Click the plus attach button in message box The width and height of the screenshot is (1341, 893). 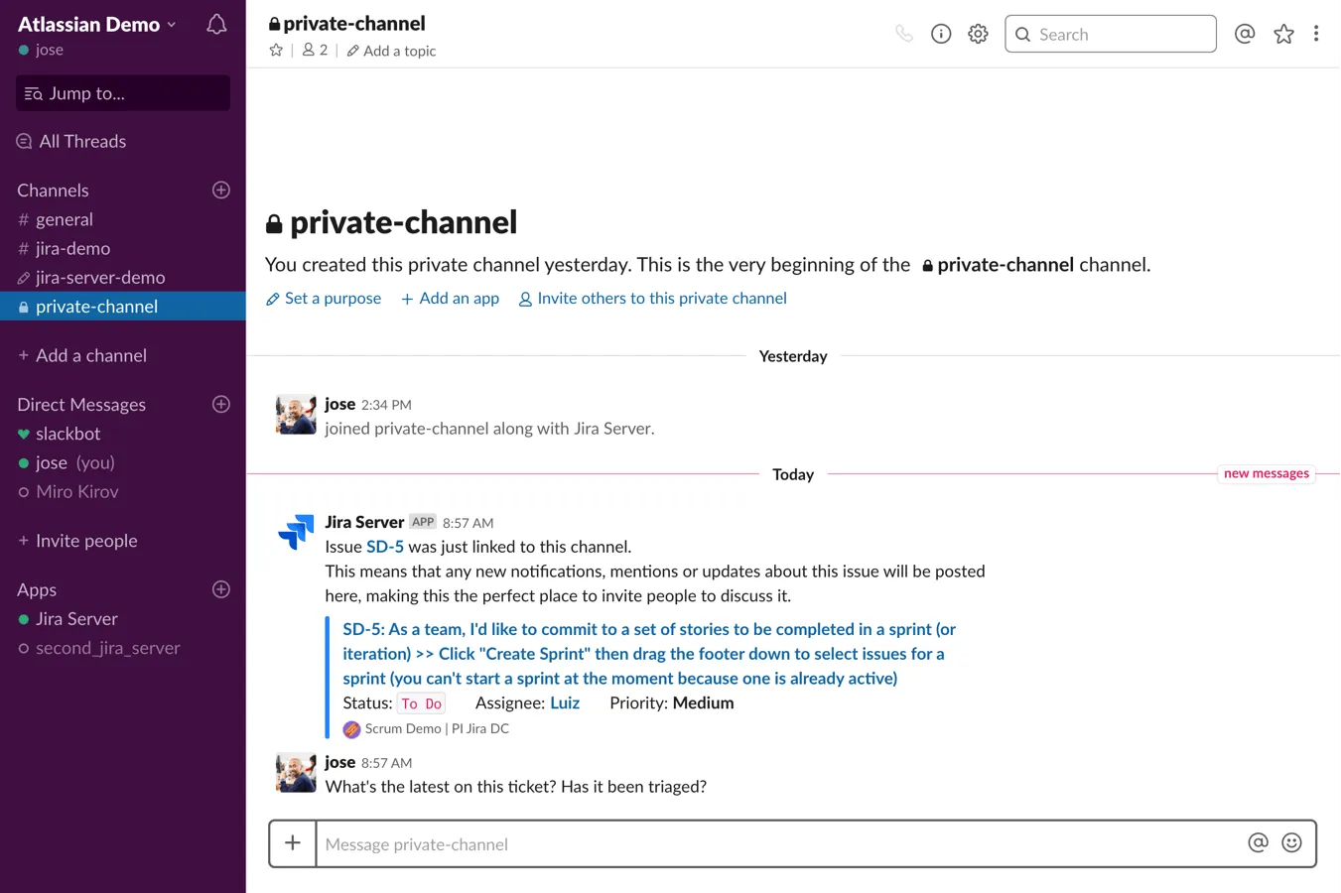(293, 843)
